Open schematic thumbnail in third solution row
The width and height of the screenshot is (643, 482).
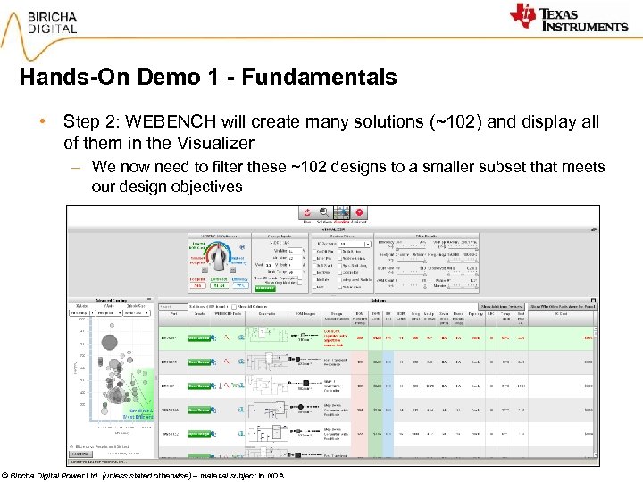[266, 386]
